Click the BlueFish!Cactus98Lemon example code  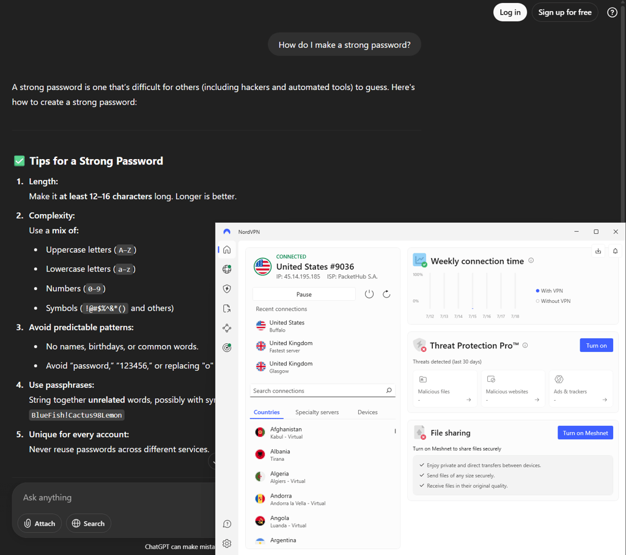pos(76,415)
